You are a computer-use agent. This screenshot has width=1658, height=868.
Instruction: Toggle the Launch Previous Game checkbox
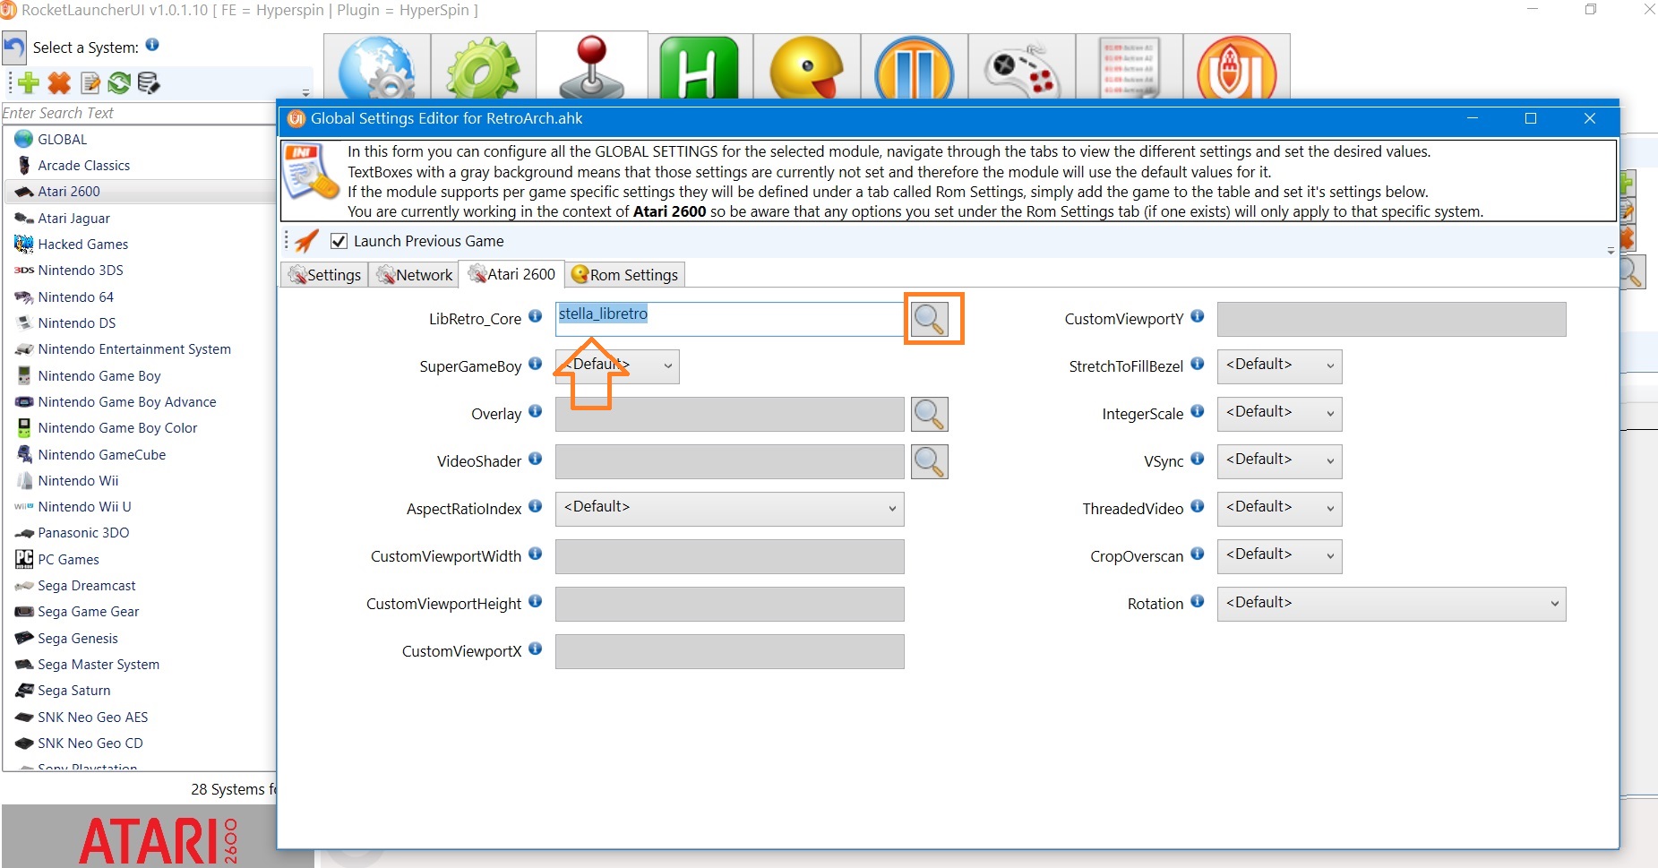point(339,241)
